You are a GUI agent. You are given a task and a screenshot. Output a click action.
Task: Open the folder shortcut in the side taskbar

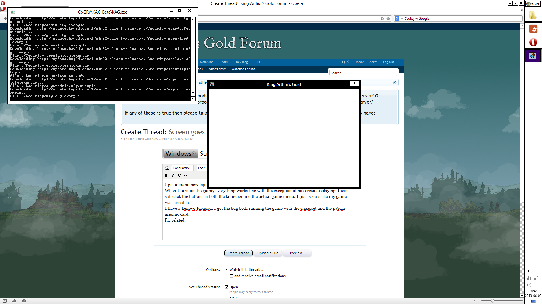point(533,15)
